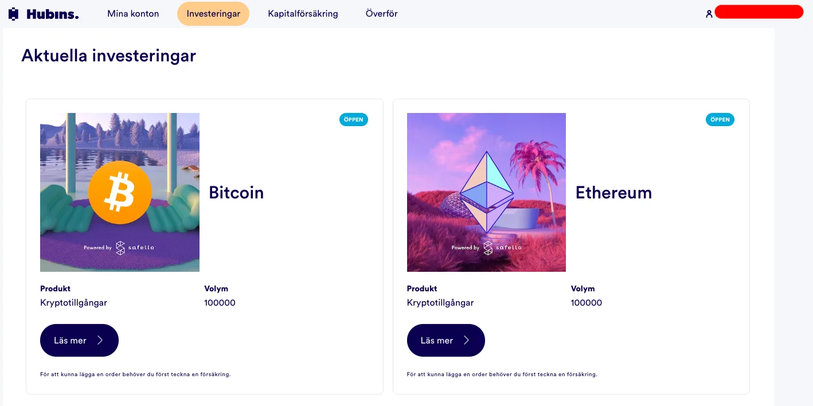Click the ÖPPEN badge on Bitcoin card
813x406 pixels.
coord(353,119)
